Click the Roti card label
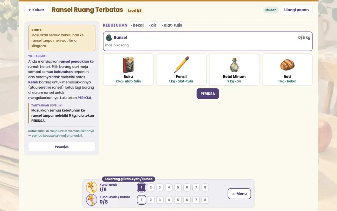 coord(288,77)
